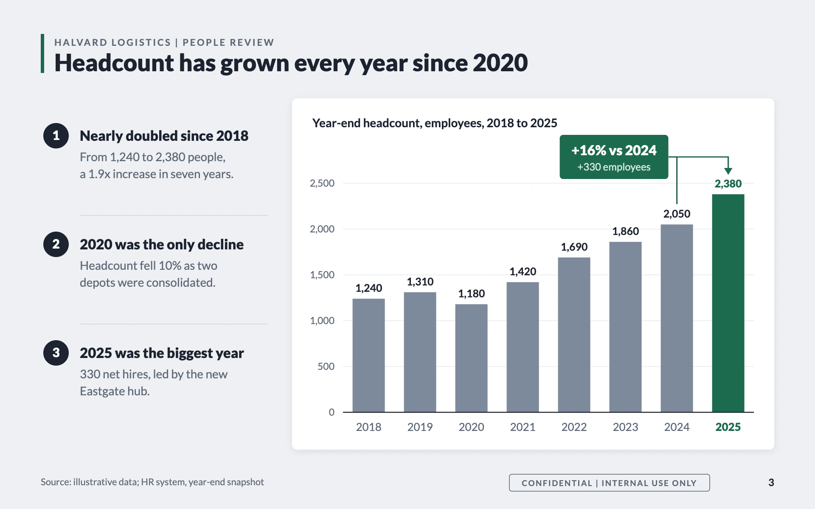The image size is (815, 509).
Task: Click the 2022 bar in the chart
Action: (574, 335)
